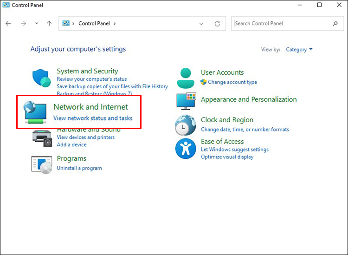Open Save backup copies with File History
Image resolution: width=348 pixels, height=255 pixels.
coord(112,86)
